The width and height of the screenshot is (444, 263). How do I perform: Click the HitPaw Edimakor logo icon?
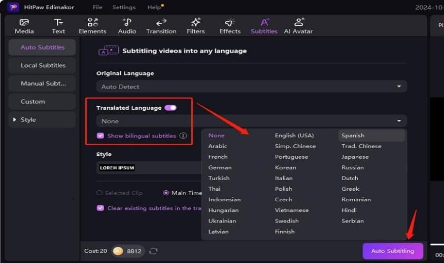coord(13,7)
